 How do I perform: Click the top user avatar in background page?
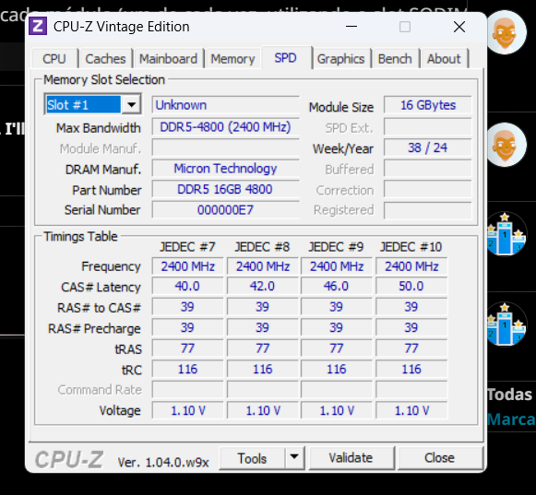(506, 32)
